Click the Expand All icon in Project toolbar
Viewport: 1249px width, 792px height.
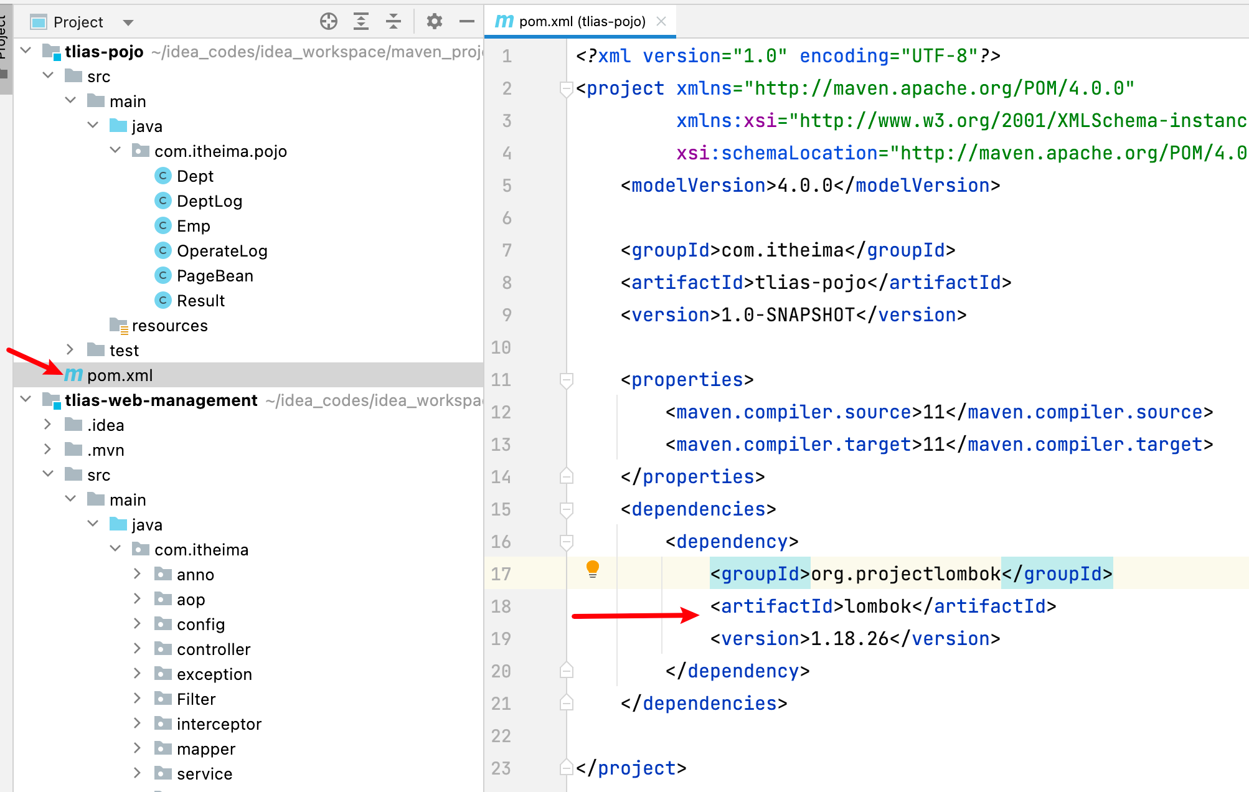361,22
